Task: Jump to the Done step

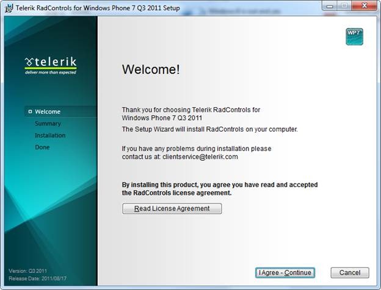Action: point(42,147)
